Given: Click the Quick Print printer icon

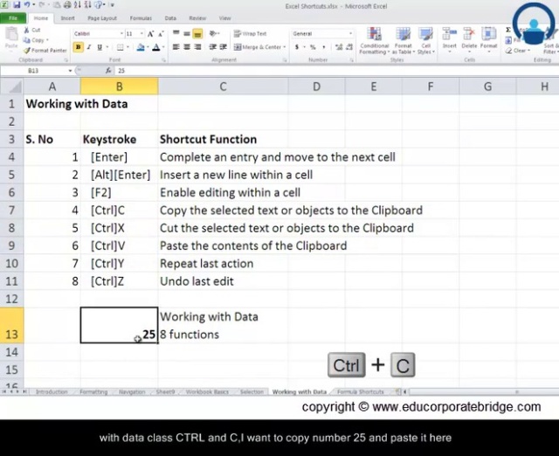Looking at the screenshot, I should 67,5.
